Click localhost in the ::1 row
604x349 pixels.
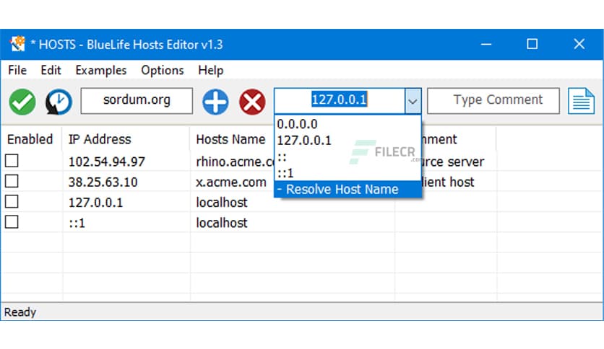[x=222, y=223]
